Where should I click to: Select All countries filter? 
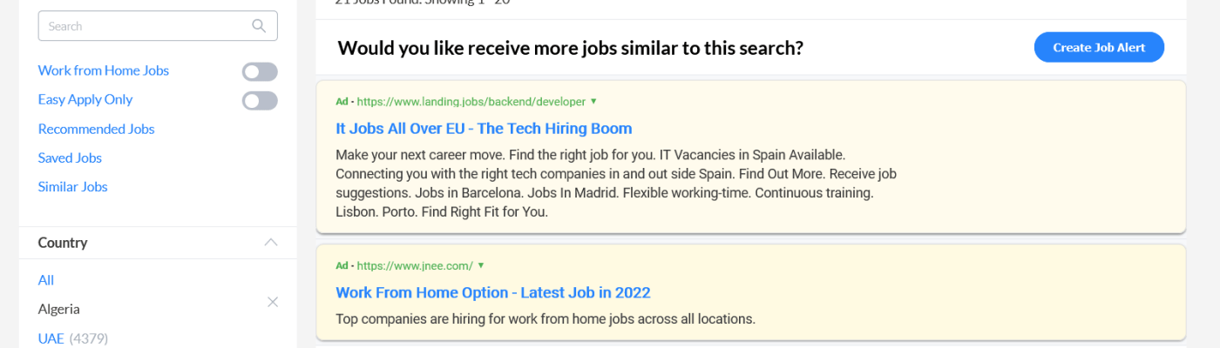coord(46,280)
